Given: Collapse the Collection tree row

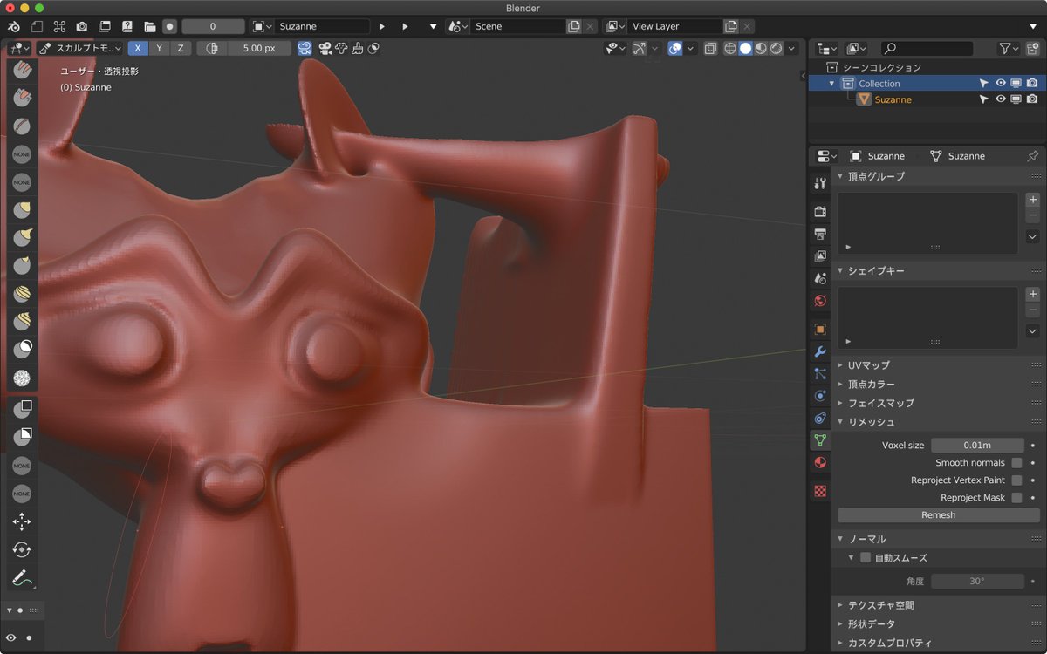Looking at the screenshot, I should [831, 83].
